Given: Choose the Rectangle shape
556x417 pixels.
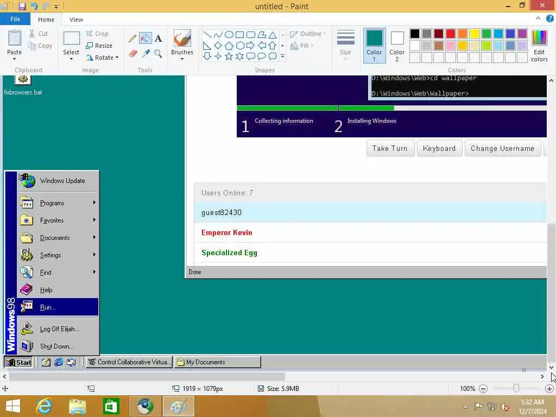Looking at the screenshot, I should pos(239,34).
